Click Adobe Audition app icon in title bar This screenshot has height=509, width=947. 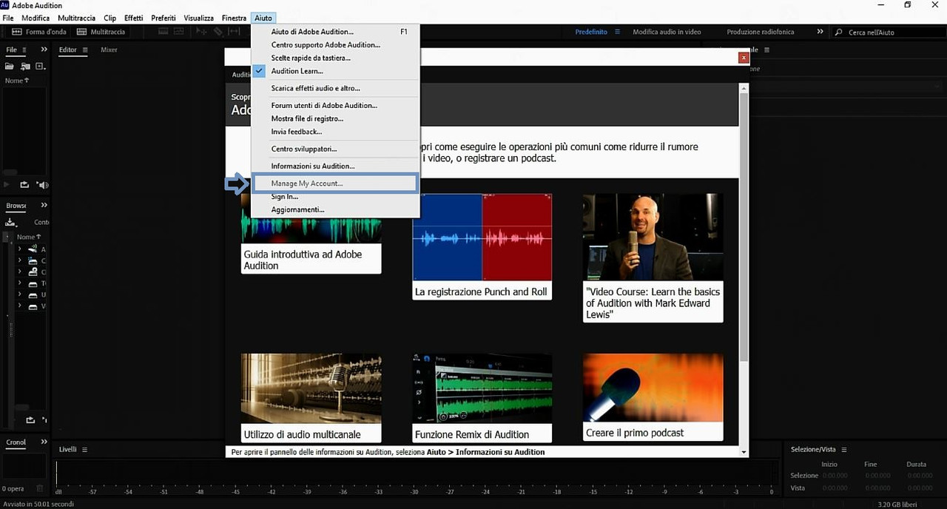(5, 5)
